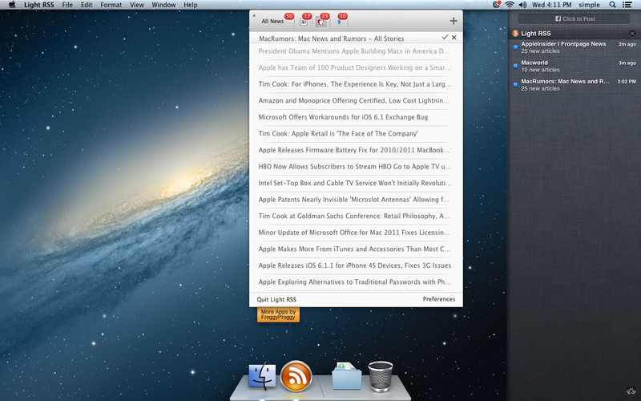Image resolution: width=641 pixels, height=401 pixels.
Task: Open article 'President Obama Mentions Apple Building Macs'
Action: pyautogui.click(x=353, y=51)
